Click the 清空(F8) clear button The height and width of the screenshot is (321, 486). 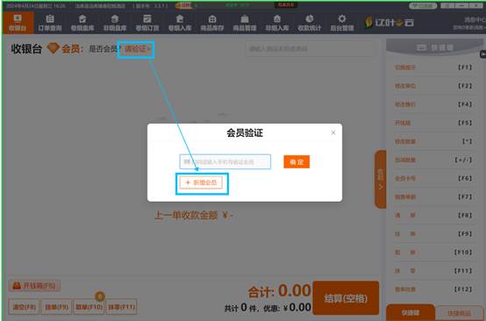pos(25,307)
